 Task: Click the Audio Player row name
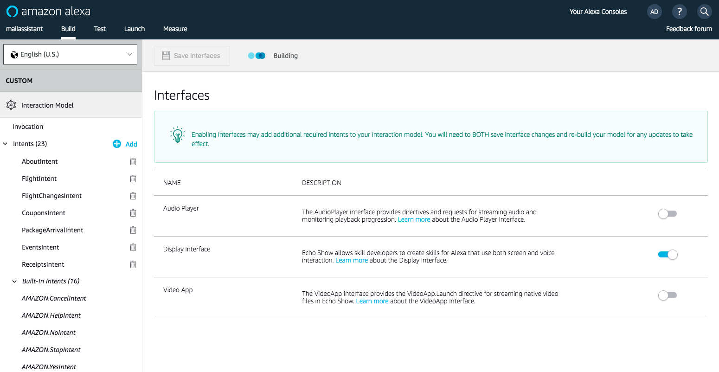coord(181,208)
